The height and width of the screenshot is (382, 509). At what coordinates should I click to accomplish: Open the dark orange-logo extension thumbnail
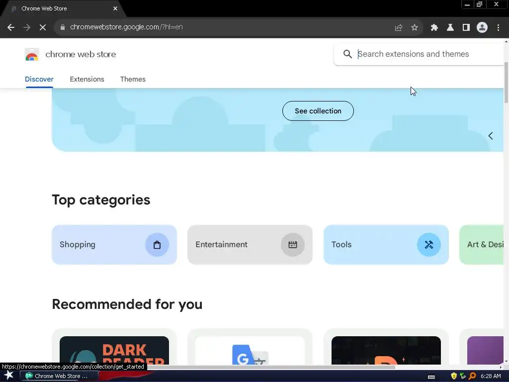point(386,350)
